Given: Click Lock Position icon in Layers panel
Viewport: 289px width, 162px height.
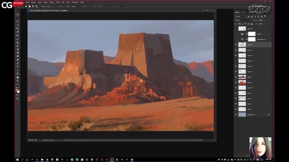Looking at the screenshot, I should point(246,24).
